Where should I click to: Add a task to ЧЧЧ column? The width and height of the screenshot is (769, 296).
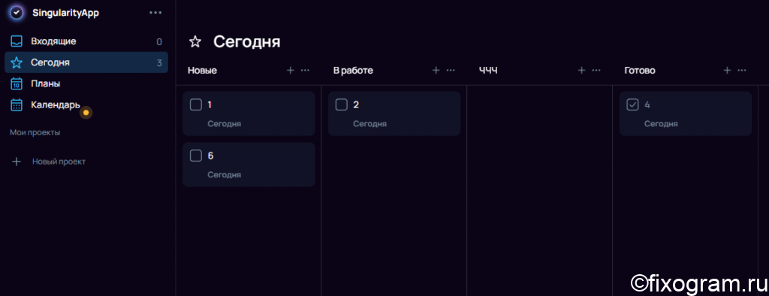[x=582, y=70]
